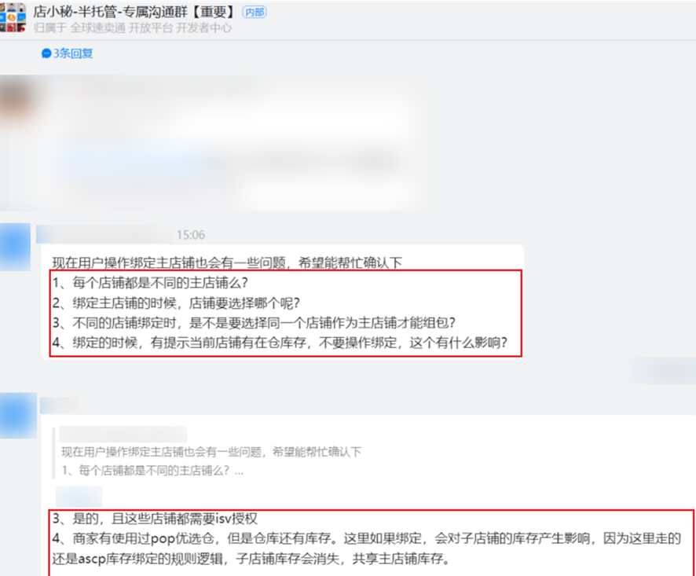Viewport: 696px width, 576px height.
Task: Click the blurred image message at top
Action: pos(209,142)
